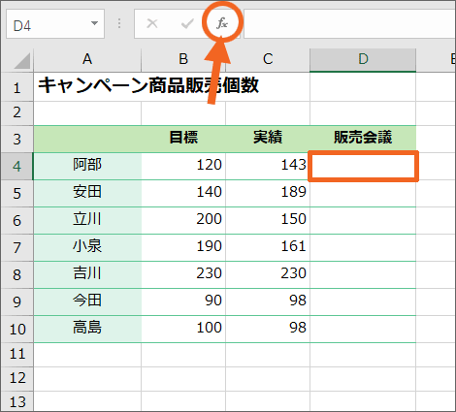
Task: Click the result value 189
Action: [x=268, y=193]
